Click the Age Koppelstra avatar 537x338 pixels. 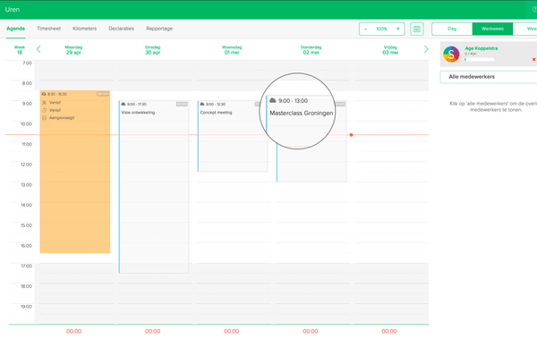(451, 54)
